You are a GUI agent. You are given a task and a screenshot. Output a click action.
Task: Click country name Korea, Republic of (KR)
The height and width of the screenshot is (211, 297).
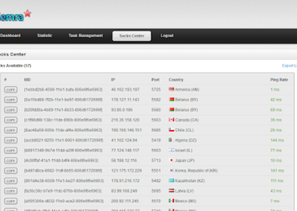tap(196, 171)
